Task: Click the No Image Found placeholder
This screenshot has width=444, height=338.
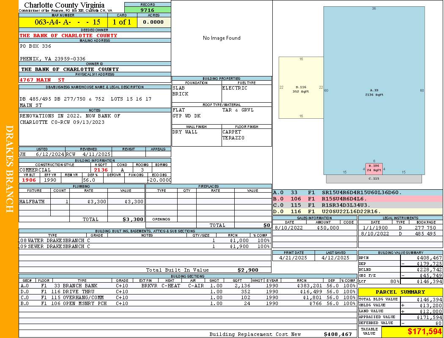Action: [x=222, y=38]
